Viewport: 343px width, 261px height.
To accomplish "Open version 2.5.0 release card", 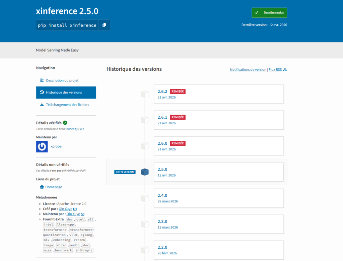I will (219, 172).
